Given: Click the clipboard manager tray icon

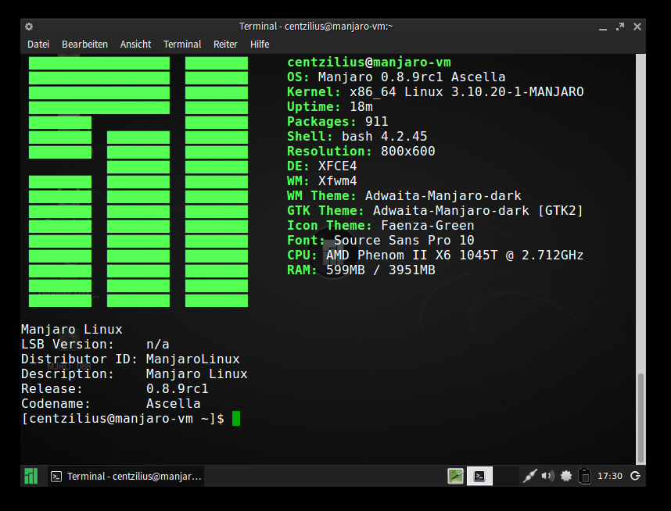Looking at the screenshot, I should 584,476.
